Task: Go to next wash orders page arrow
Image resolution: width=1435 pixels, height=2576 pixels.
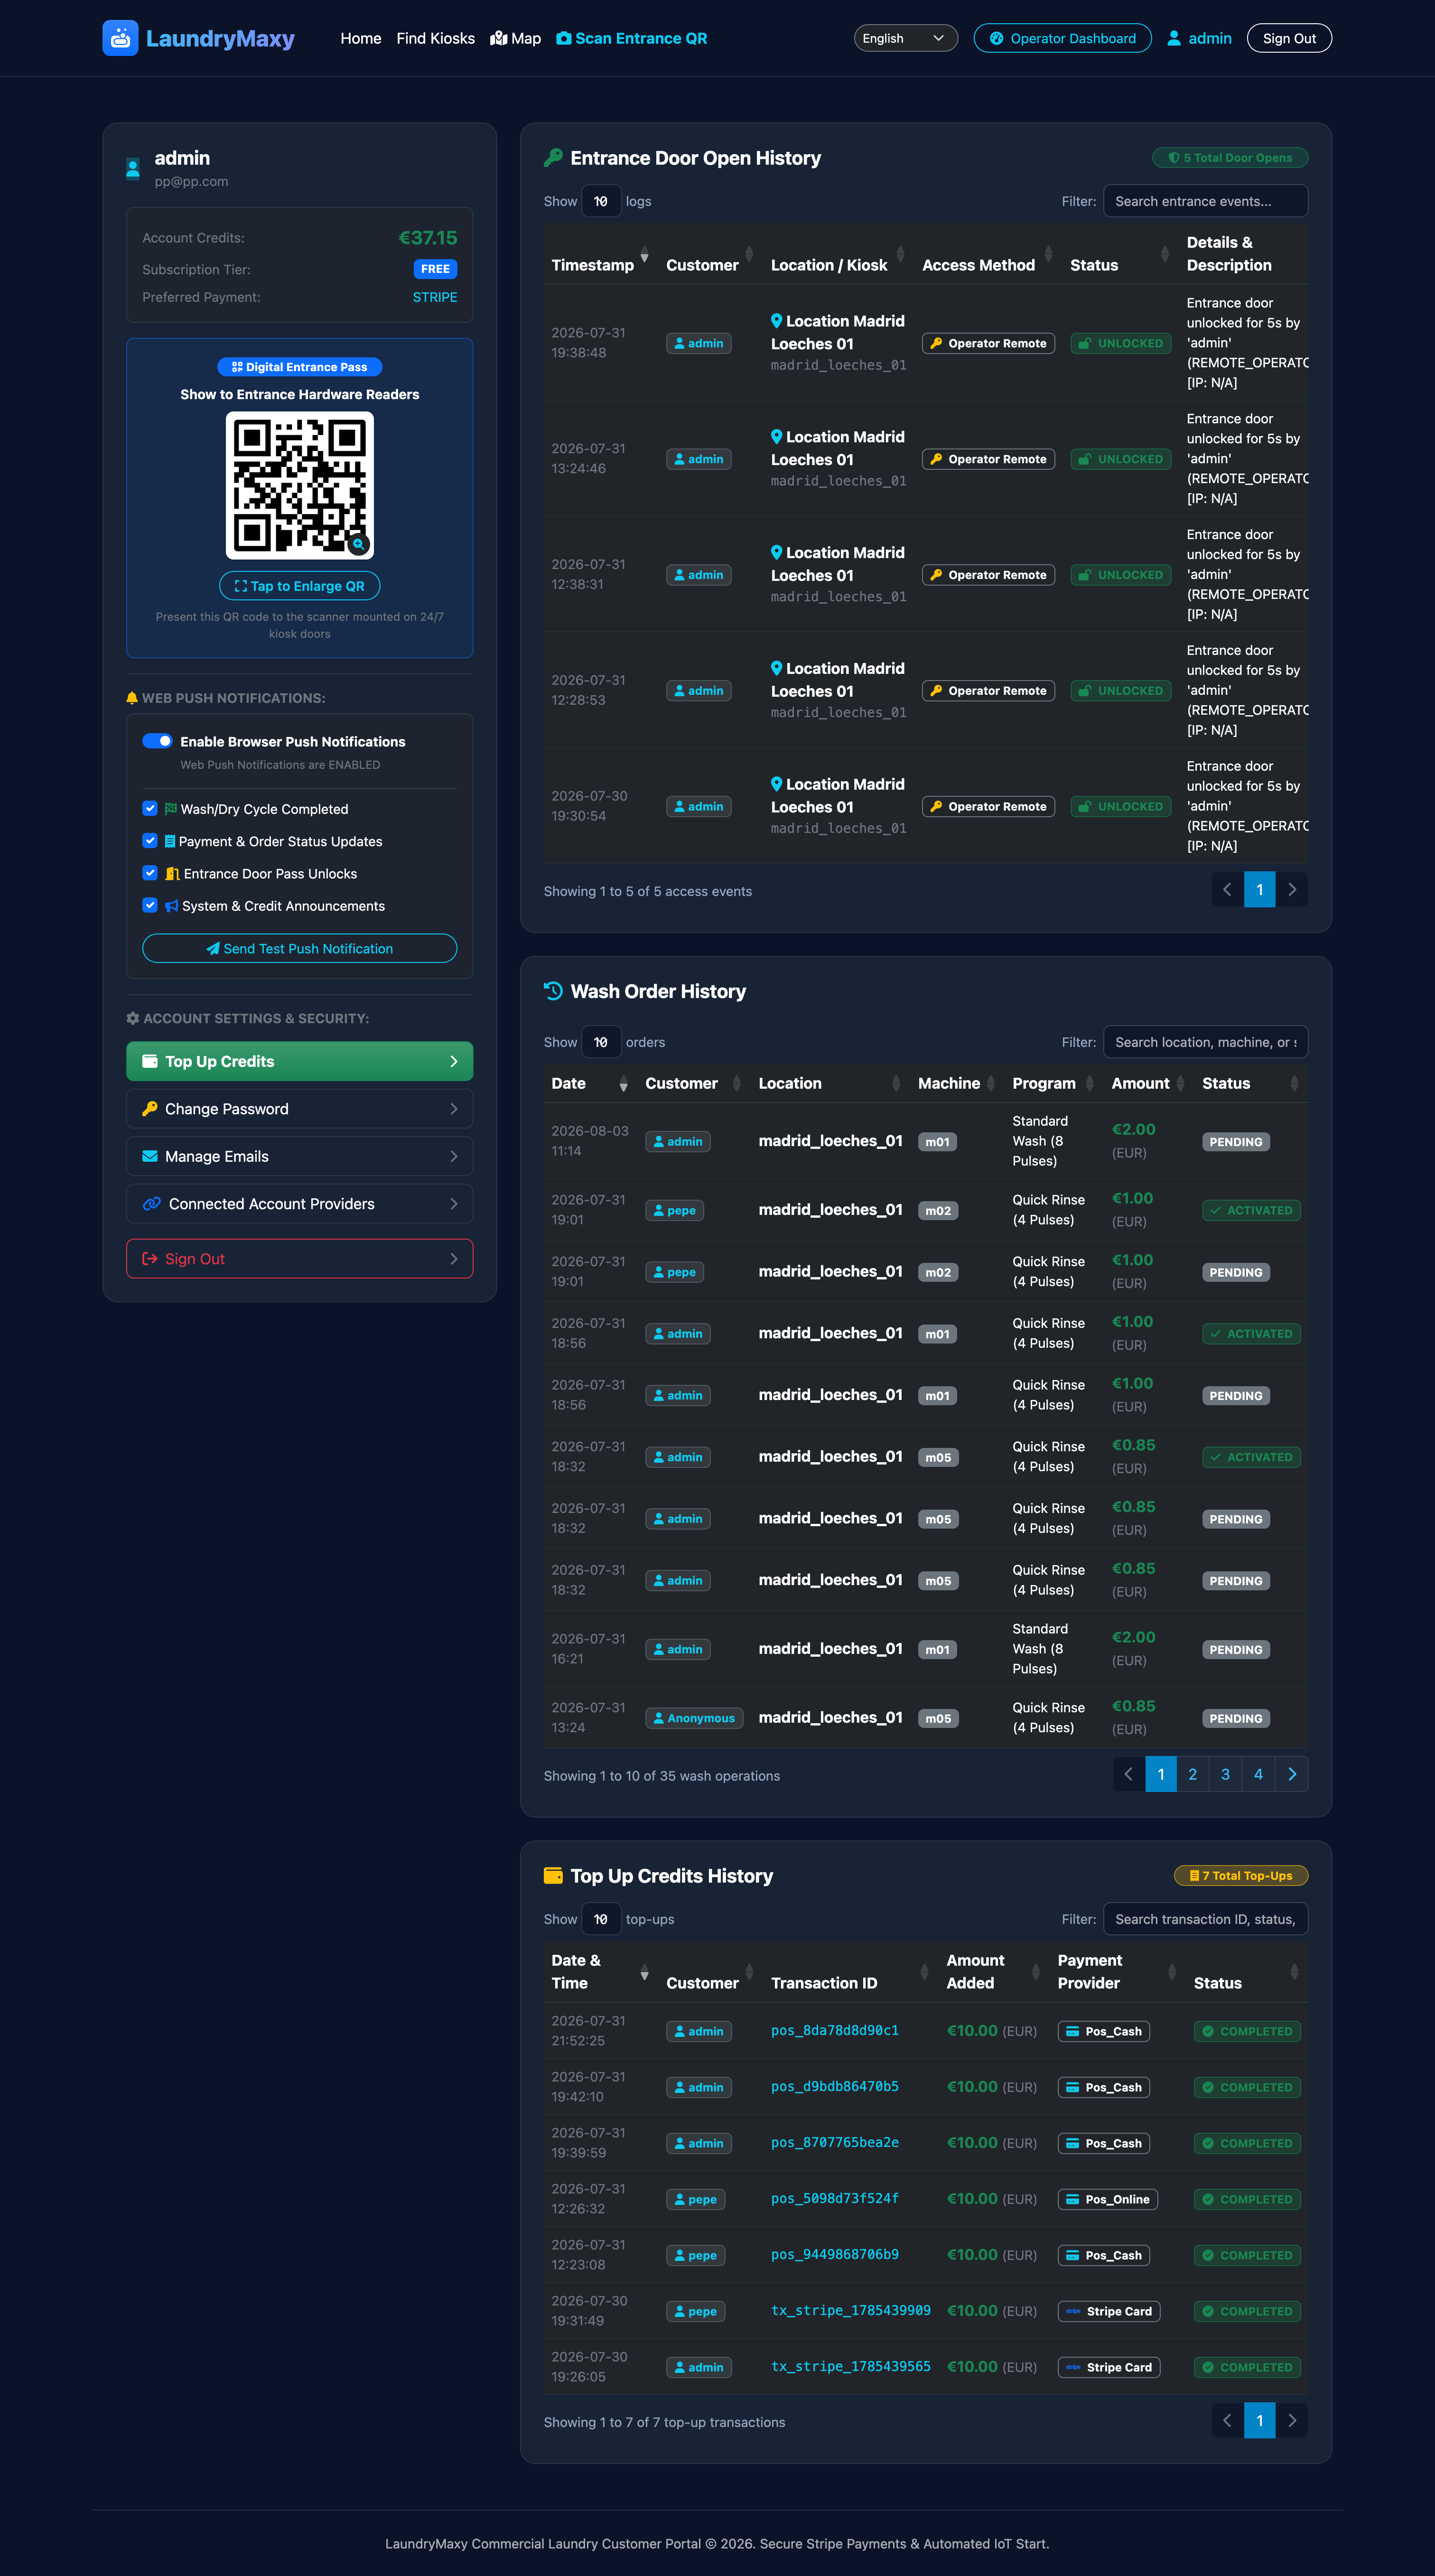Action: 1292,1774
